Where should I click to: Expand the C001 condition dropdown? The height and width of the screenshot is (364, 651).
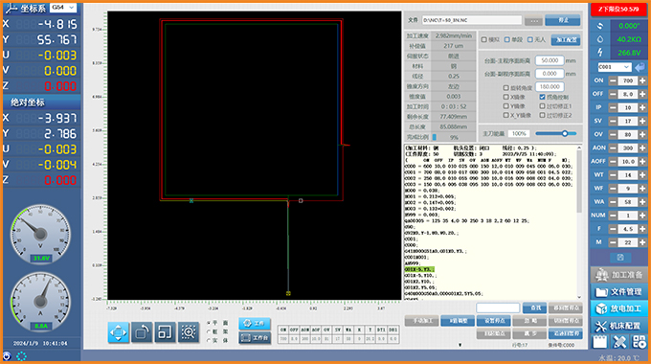615,67
